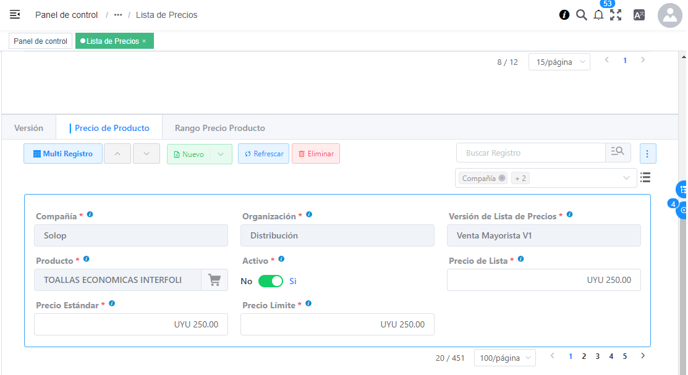Open the three-dot more options button
Viewport: 688px width, 375px height.
pyautogui.click(x=648, y=153)
